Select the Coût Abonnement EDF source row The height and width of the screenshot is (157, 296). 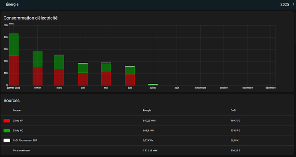click(x=147, y=141)
